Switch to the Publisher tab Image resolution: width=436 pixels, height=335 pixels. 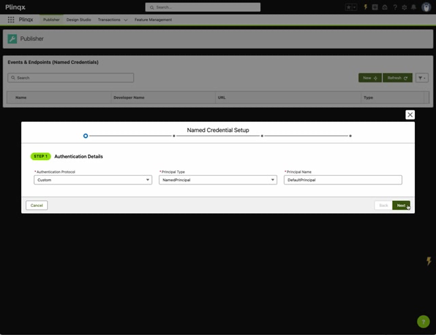(x=52, y=20)
